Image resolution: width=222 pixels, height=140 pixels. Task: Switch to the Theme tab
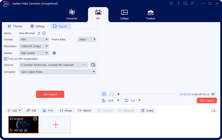click(x=15, y=26)
